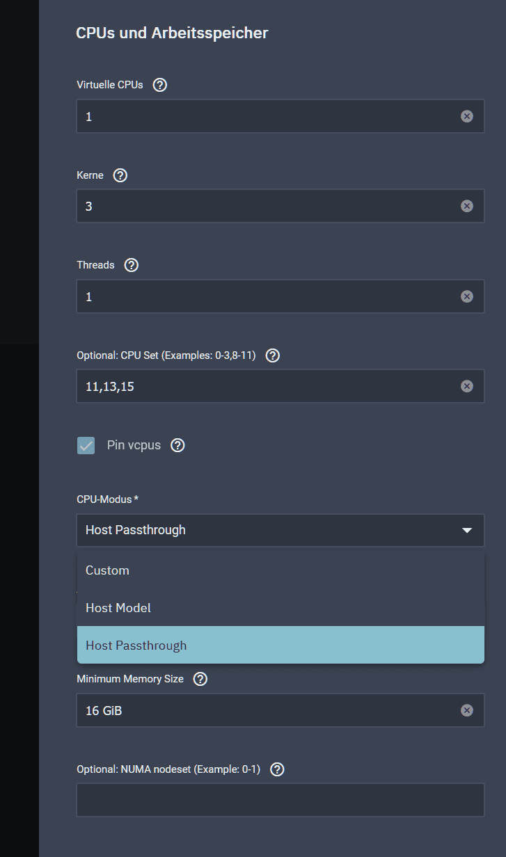Clear the 16 GiB memory value
This screenshot has width=506, height=857.
467,710
